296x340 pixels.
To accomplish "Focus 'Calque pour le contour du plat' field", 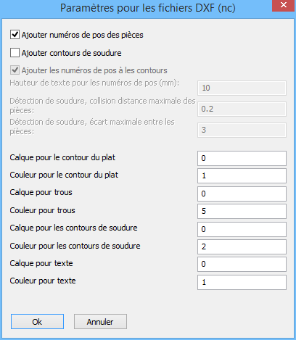I will (242, 158).
